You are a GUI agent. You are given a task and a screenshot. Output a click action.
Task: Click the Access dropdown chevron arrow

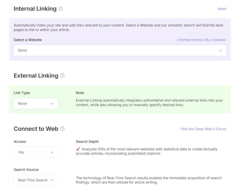52,152
